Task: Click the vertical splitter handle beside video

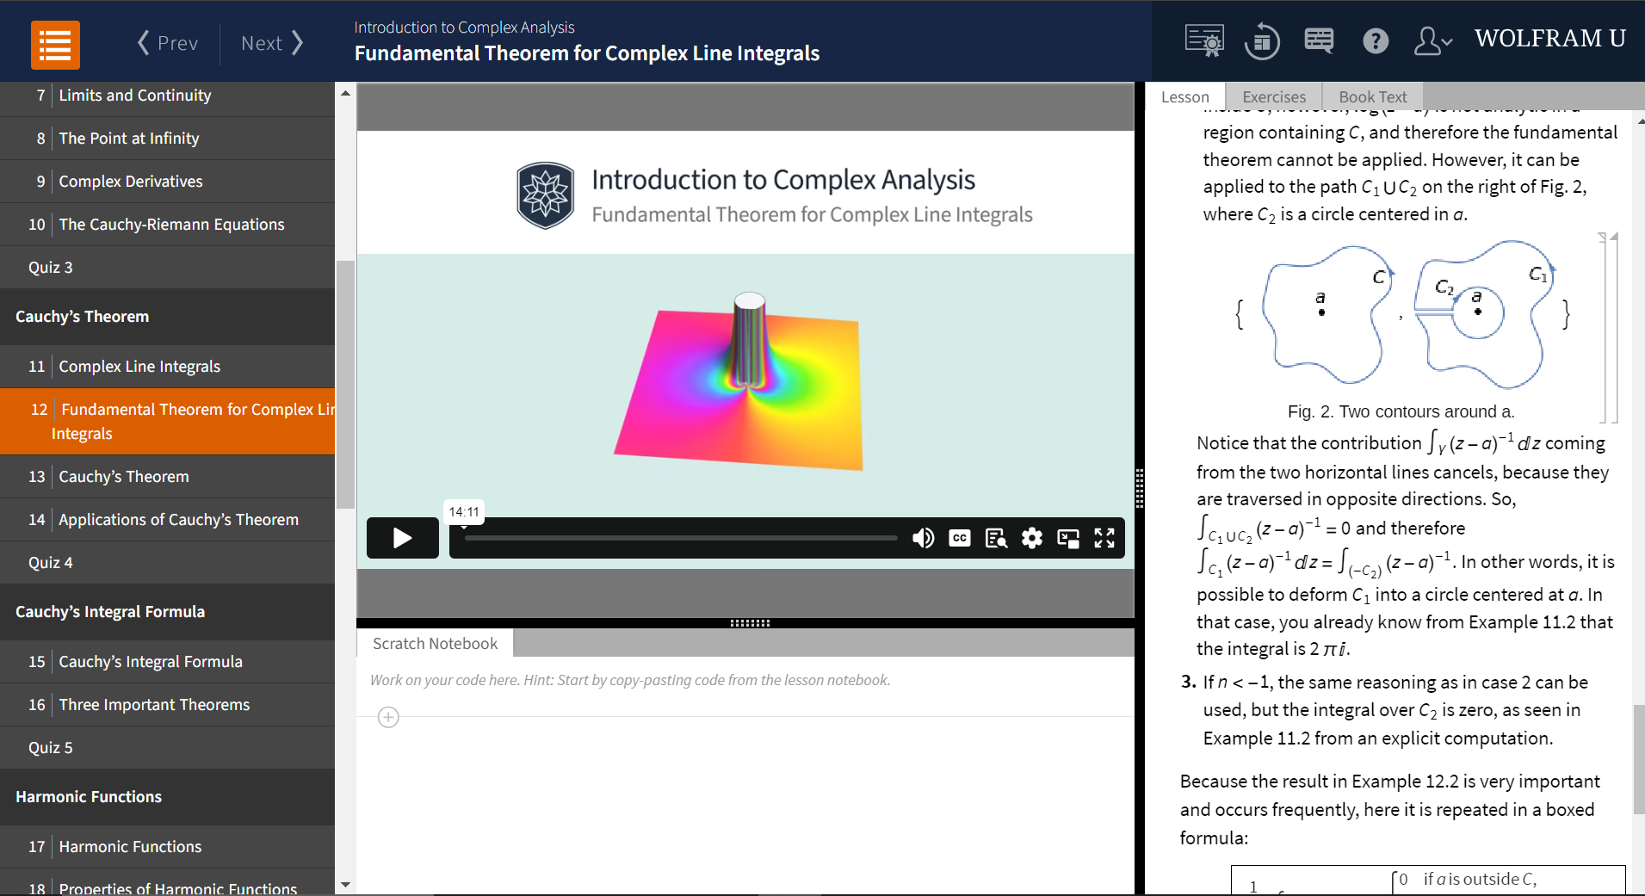Action: tap(1139, 489)
